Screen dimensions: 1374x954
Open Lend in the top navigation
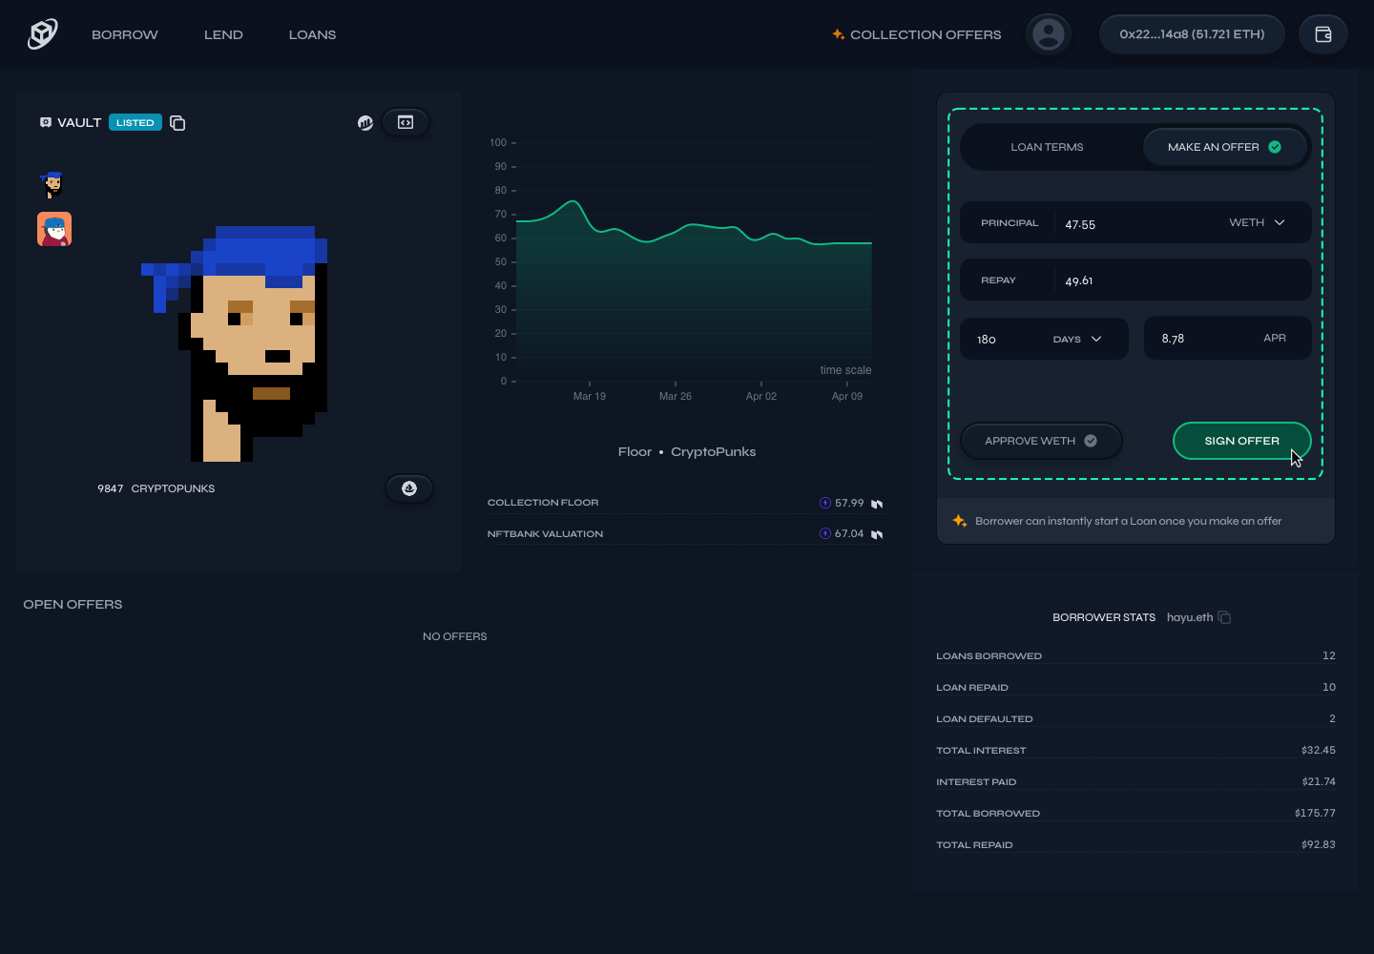click(223, 34)
